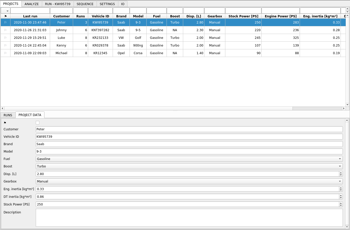Flag Kenny's KR029378 Saab project
Screen dimensions: 350x230
(5, 45)
